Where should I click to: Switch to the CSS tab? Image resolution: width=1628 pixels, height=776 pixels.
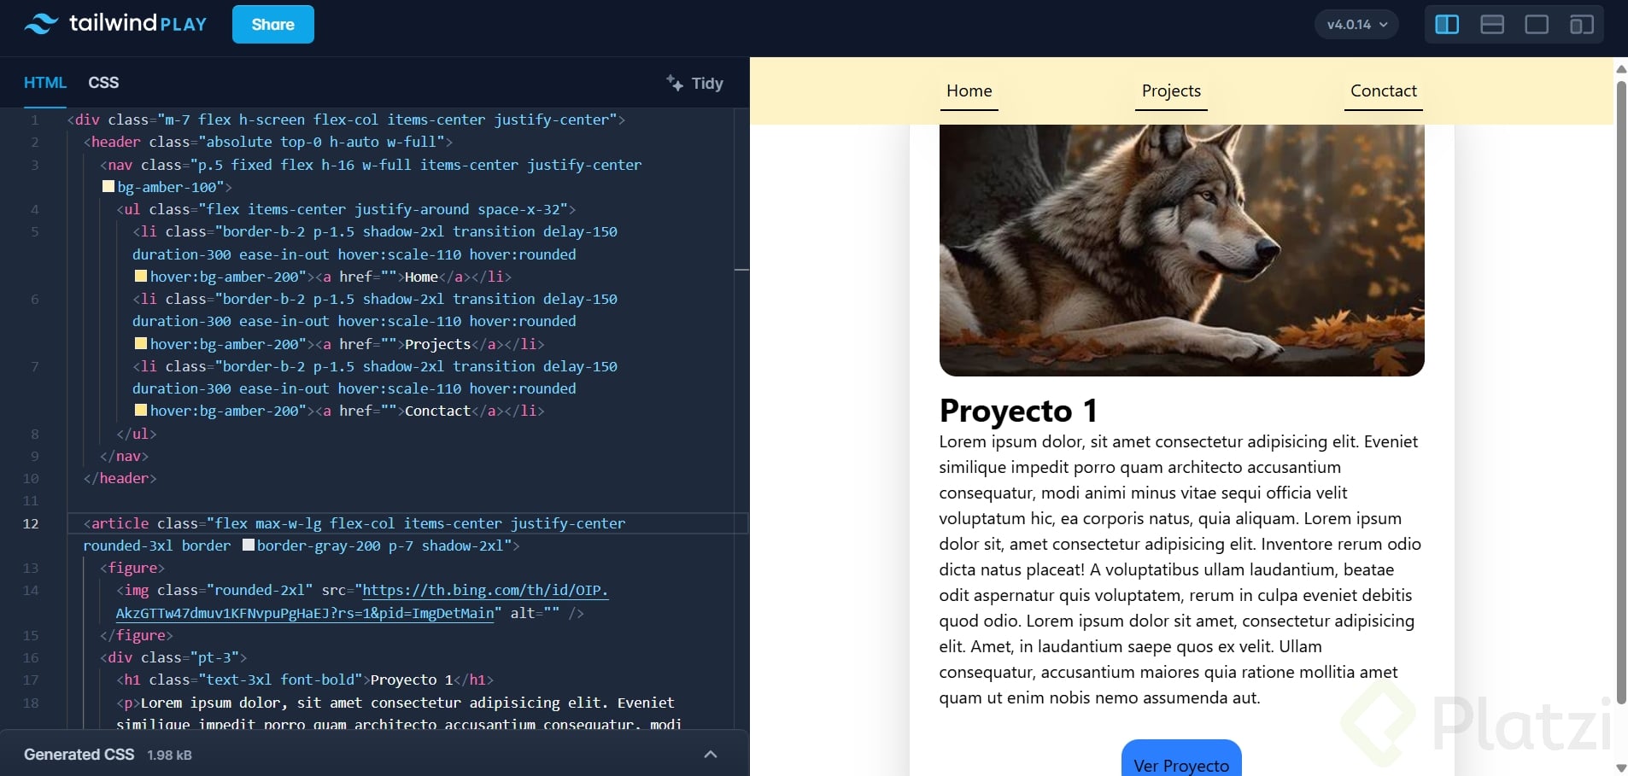click(x=103, y=82)
